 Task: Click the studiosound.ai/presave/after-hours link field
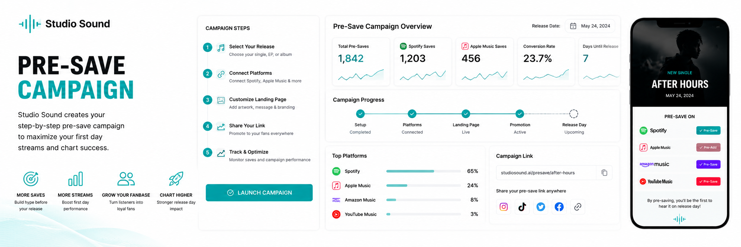546,173
